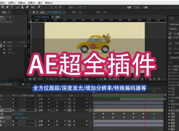Viewport: 179px width, 131px height.
Task: Expand the Trapcode effects category
Action: tap(169, 82)
